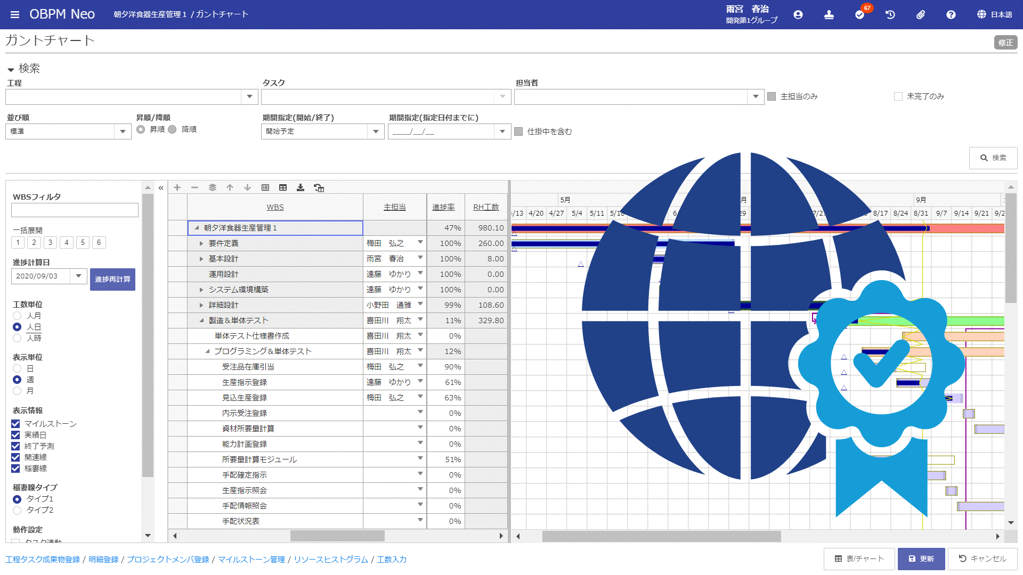This screenshot has width=1023, height=575.
Task: Click the download icon in WBS toolbar
Action: 301,187
